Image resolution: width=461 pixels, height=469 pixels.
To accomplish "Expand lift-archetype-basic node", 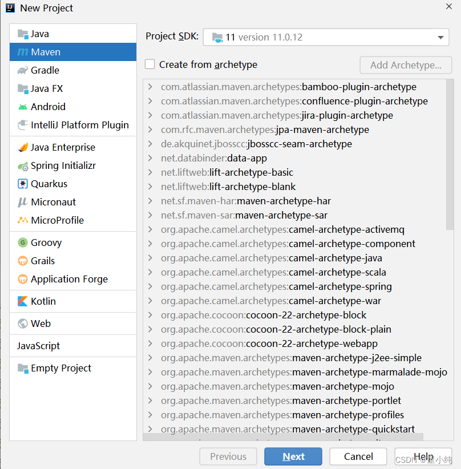I will click(151, 172).
